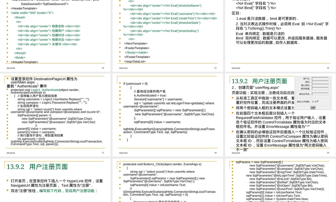Viewport: 336px width, 202px height.
Task: Click the "<FooterTemplate>" opening line
Action: click(x=137, y=48)
